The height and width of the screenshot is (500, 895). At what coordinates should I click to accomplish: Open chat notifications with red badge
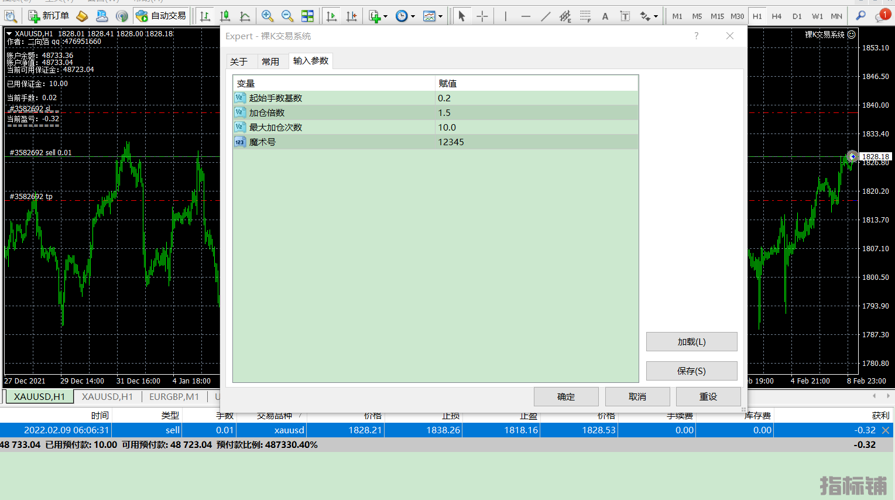(882, 16)
